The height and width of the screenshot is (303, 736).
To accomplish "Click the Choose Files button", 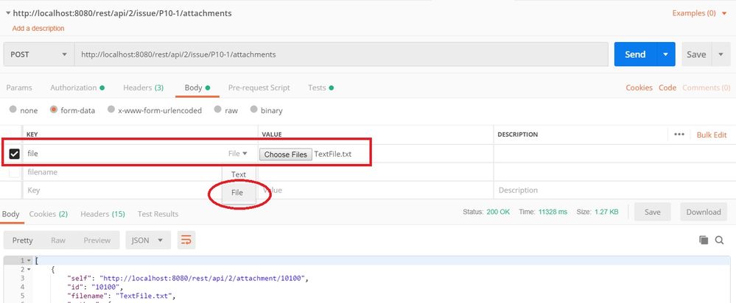I will click(x=285, y=154).
